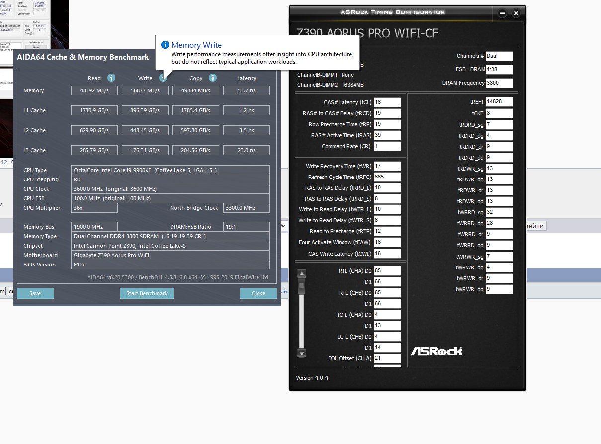Screen dimensions: 601x444
Task: Click the L3 Cache latency 23.0 ns
Action: (x=247, y=150)
